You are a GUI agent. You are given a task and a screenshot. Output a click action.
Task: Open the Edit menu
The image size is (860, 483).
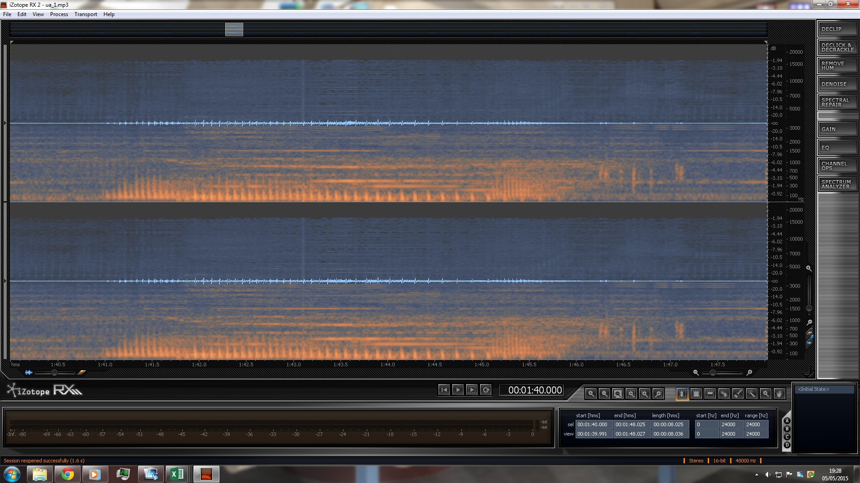22,14
